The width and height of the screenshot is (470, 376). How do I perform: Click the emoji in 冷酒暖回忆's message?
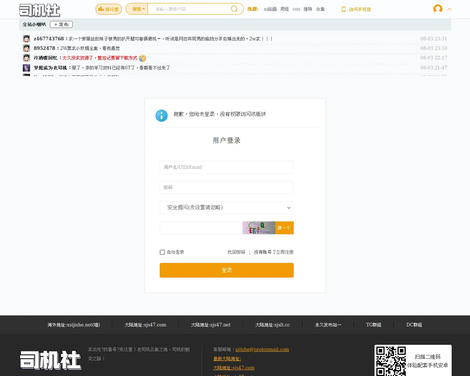pos(142,58)
